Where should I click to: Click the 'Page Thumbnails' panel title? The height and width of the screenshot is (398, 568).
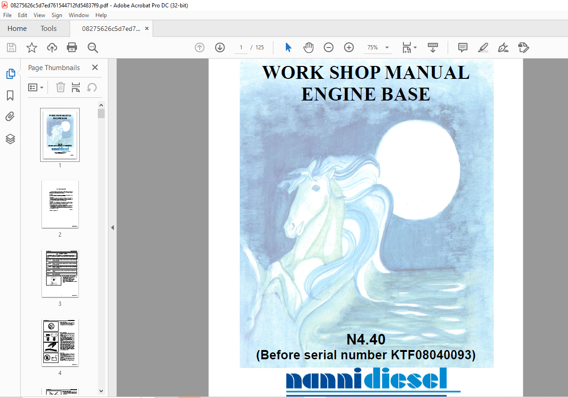click(x=54, y=67)
